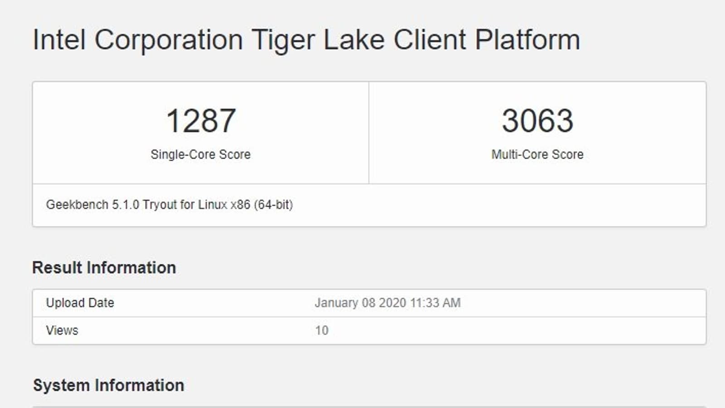Viewport: 725px width, 408px height.
Task: Click the views count value 10
Action: click(322, 330)
